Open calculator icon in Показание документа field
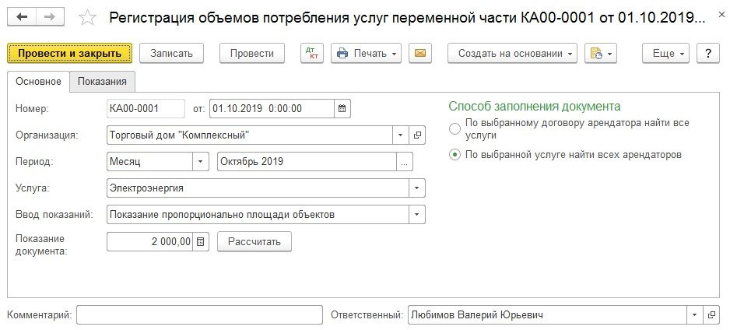Viewport: 730px width, 330px height. [x=201, y=242]
